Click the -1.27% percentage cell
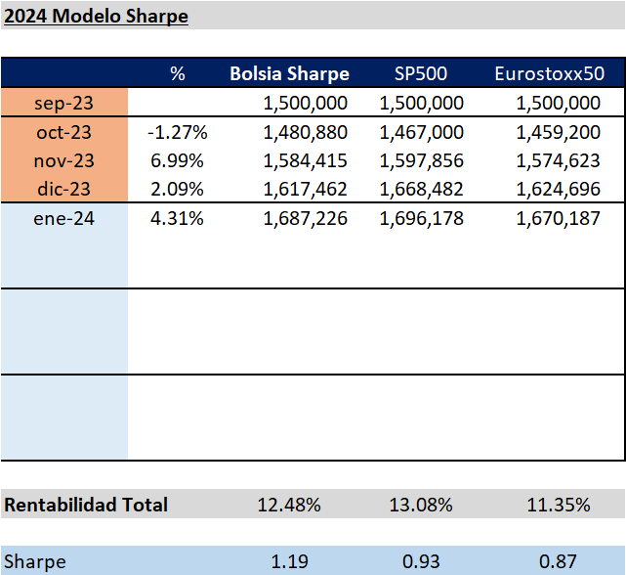This screenshot has height=575, width=626. 178,132
